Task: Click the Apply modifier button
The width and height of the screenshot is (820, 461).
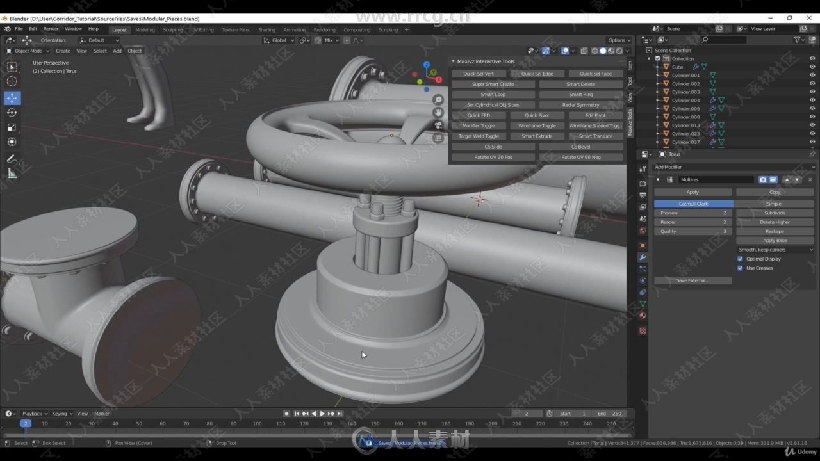Action: (693, 192)
